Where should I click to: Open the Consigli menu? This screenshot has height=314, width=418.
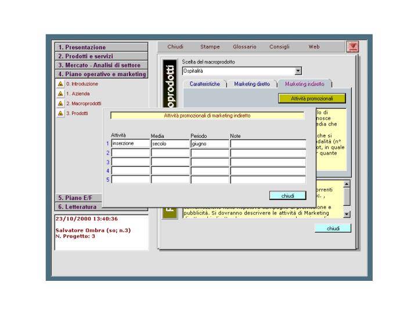(x=279, y=47)
